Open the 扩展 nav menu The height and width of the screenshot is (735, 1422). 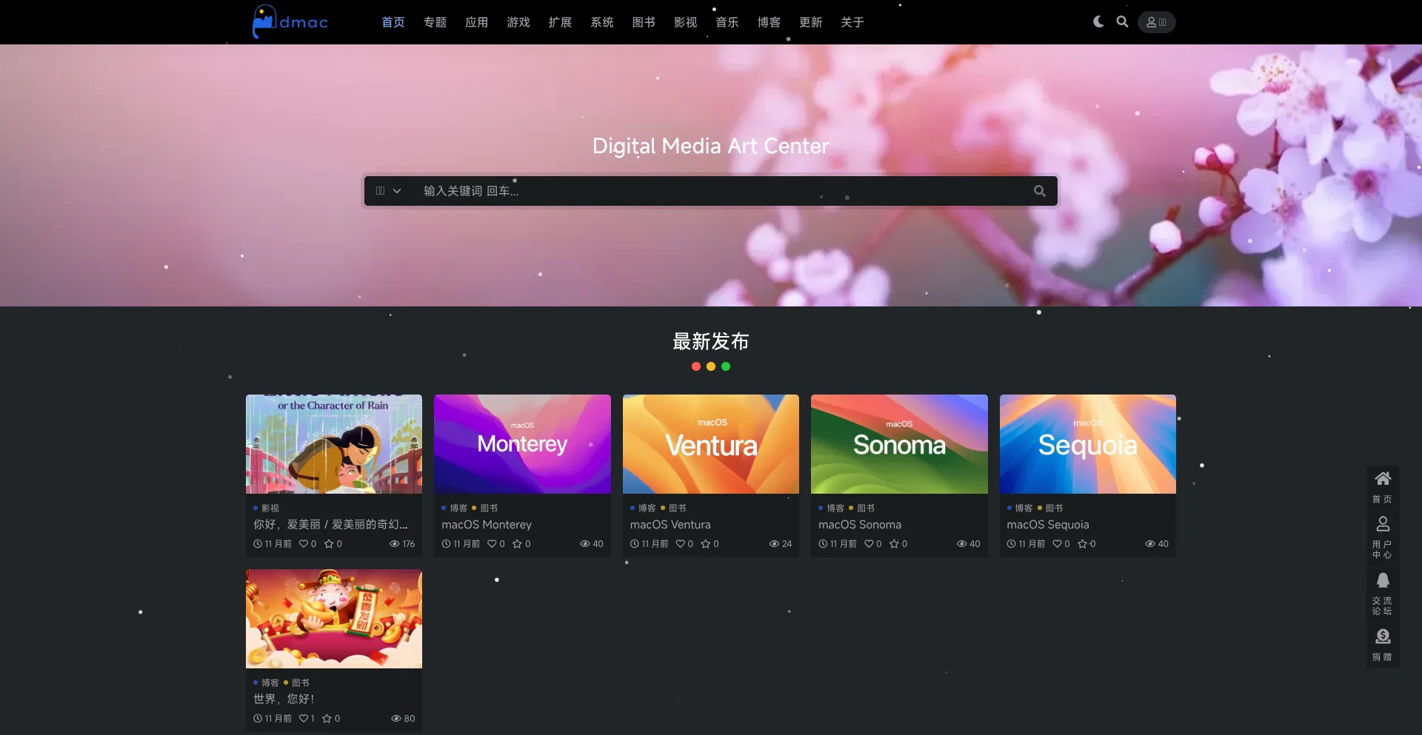(x=560, y=22)
